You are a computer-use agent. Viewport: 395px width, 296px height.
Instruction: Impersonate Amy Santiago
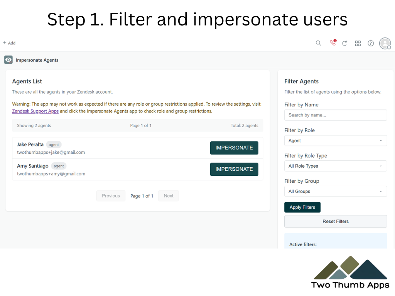click(x=234, y=169)
